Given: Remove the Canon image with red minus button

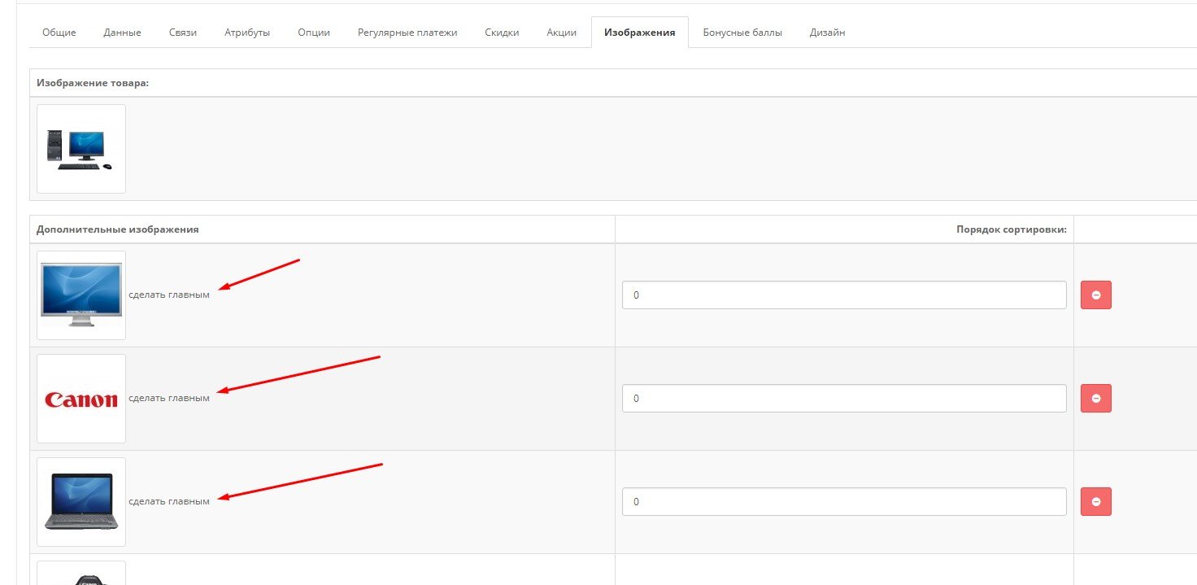Looking at the screenshot, I should click(1096, 399).
